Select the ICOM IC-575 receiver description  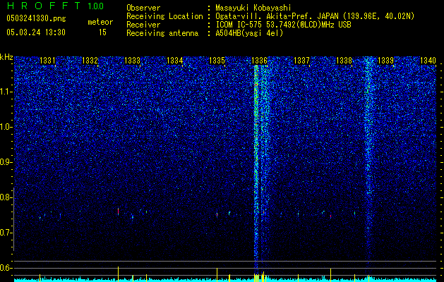283,25
